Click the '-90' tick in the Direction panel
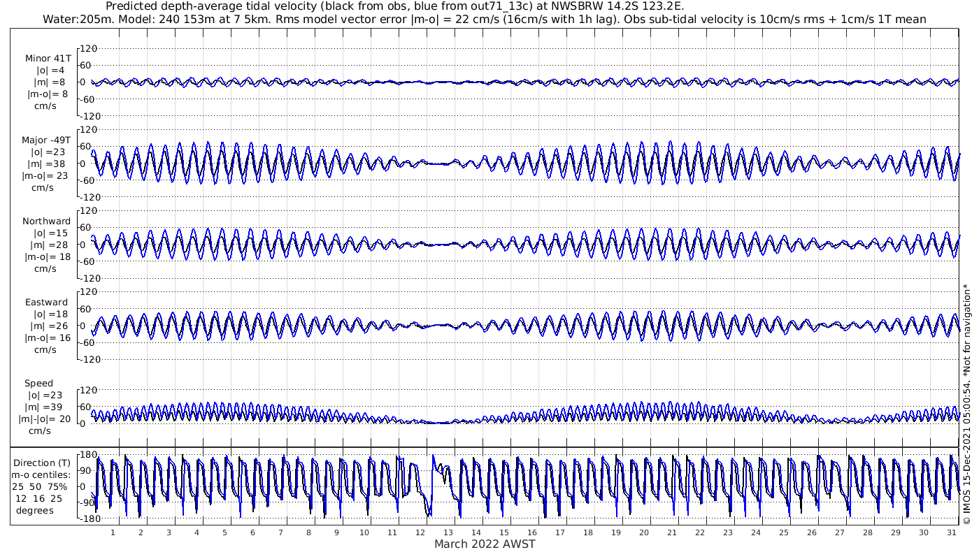The width and height of the screenshot is (979, 559). tap(89, 503)
